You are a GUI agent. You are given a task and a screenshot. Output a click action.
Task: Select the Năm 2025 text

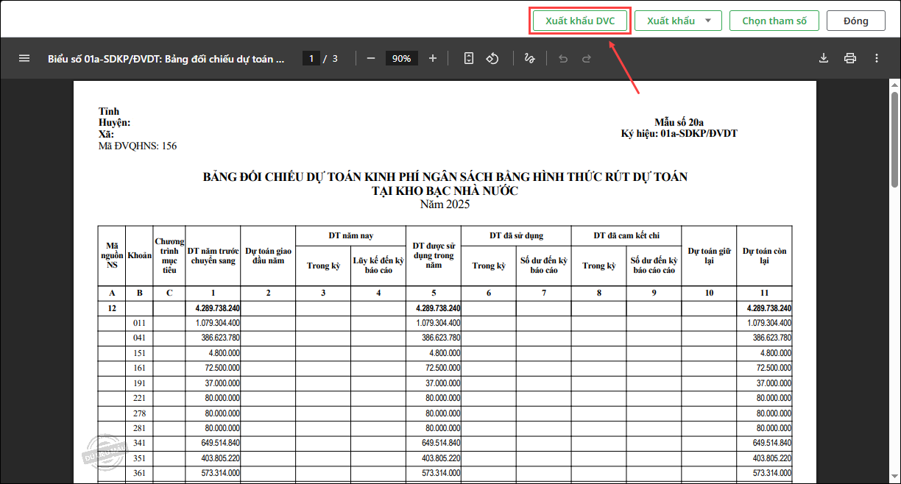445,204
